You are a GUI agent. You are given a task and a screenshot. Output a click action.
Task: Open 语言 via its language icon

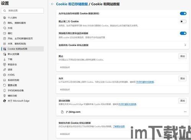5,70
